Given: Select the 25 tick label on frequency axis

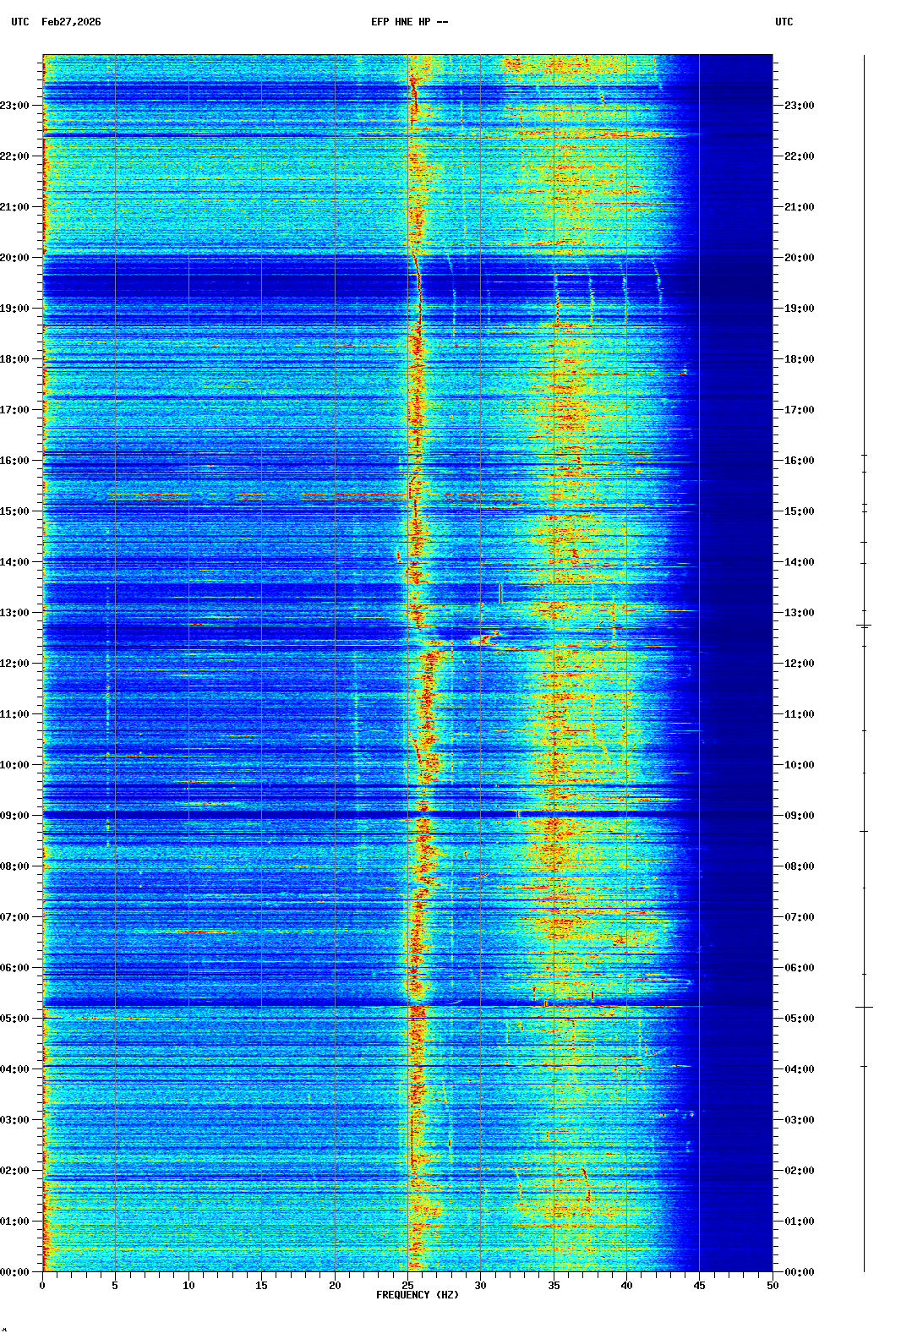Looking at the screenshot, I should coord(407,1285).
